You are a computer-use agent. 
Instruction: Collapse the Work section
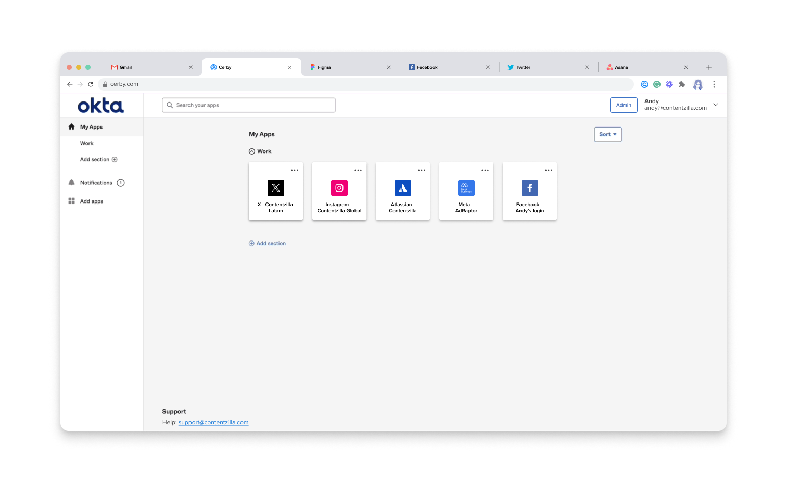pos(252,151)
